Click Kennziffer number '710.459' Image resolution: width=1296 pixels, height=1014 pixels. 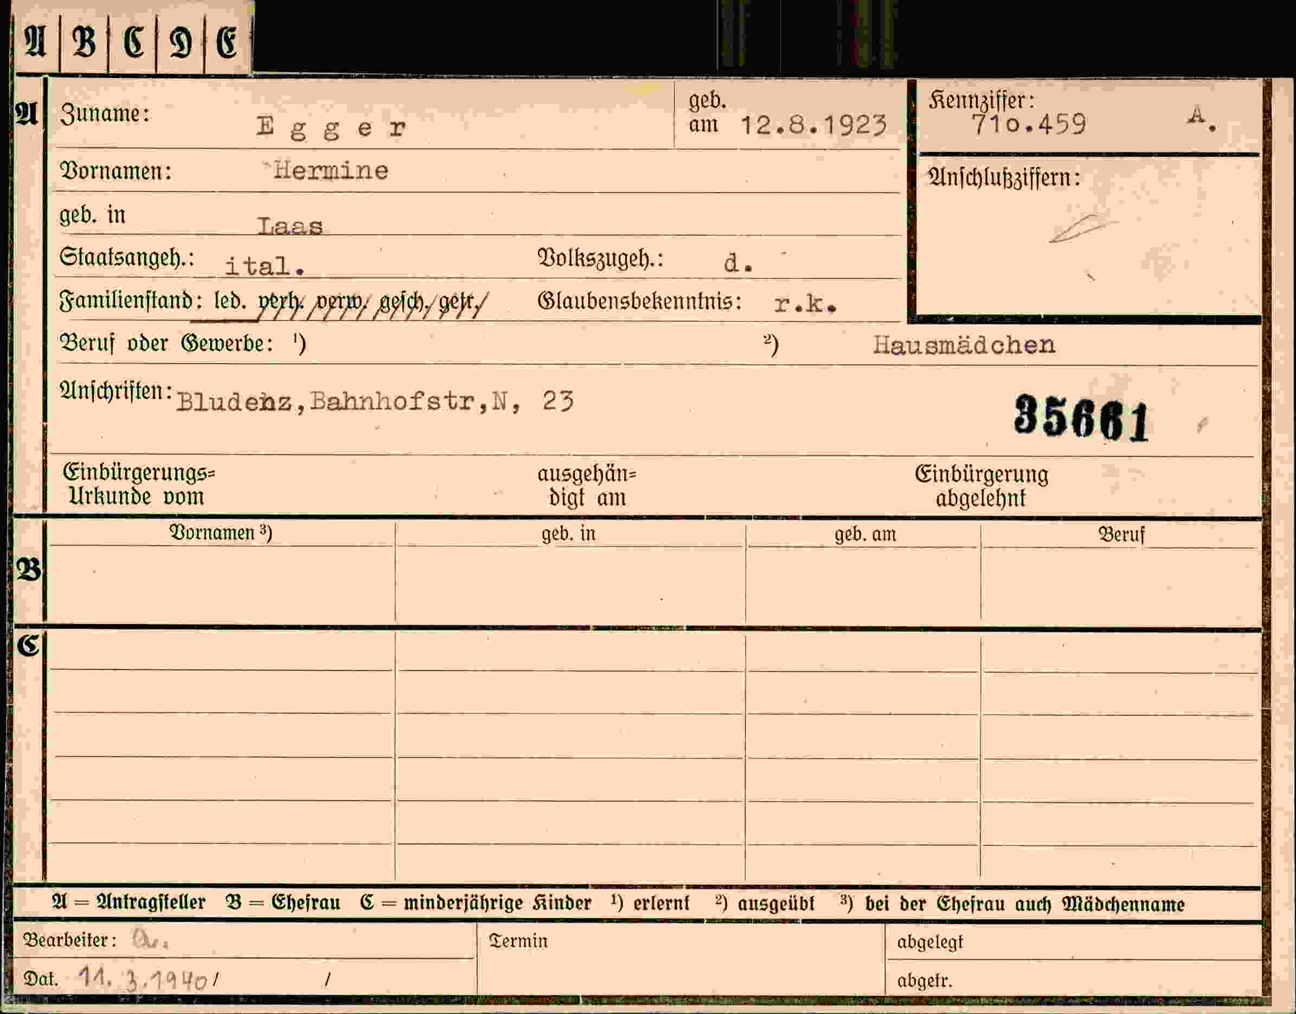tap(1029, 125)
